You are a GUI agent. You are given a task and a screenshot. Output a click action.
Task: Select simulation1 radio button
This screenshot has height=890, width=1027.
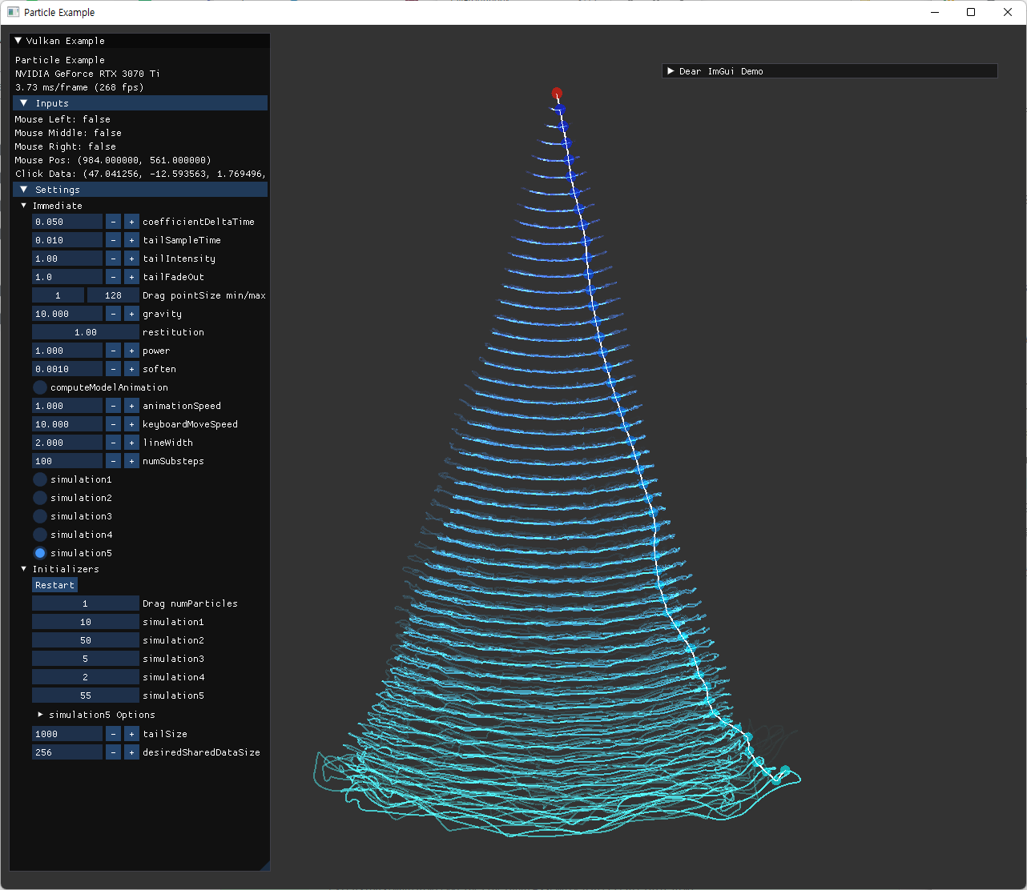(40, 479)
